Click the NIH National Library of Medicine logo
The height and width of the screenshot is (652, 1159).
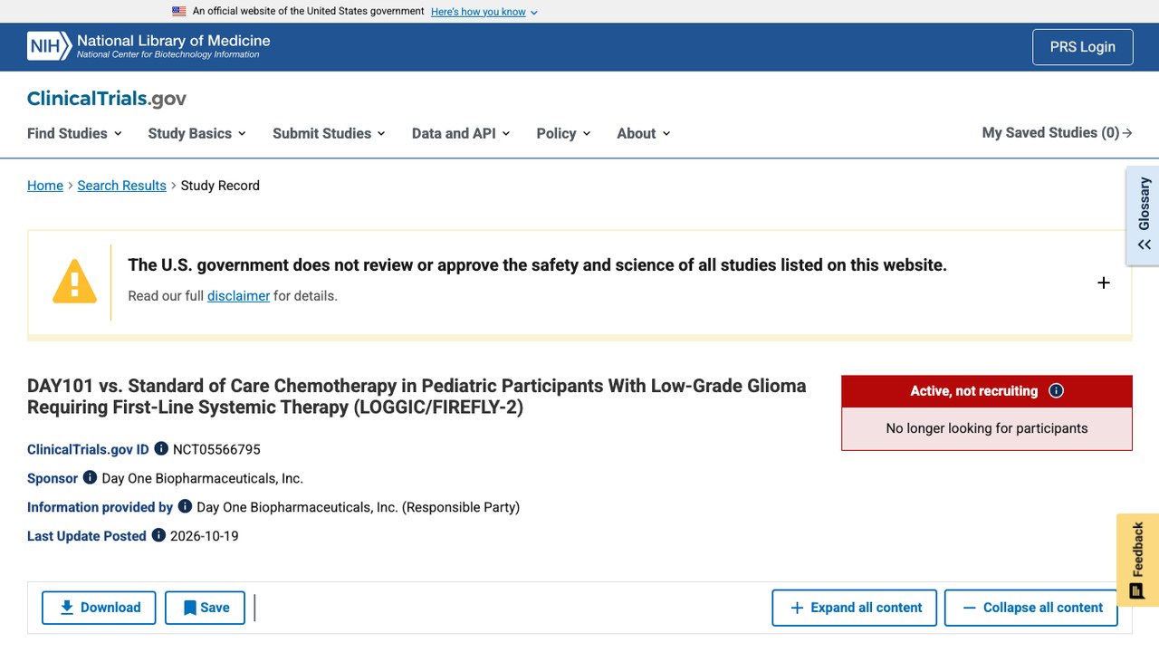tap(148, 47)
